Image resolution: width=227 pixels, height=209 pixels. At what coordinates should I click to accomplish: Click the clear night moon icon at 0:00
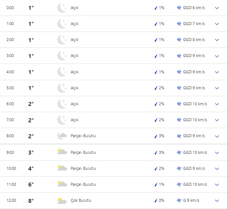pyautogui.click(x=62, y=8)
